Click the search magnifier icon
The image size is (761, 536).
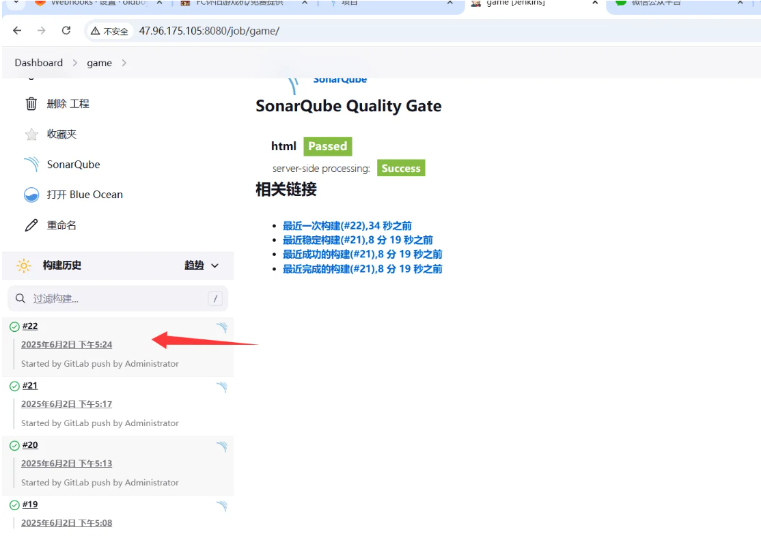(20, 298)
